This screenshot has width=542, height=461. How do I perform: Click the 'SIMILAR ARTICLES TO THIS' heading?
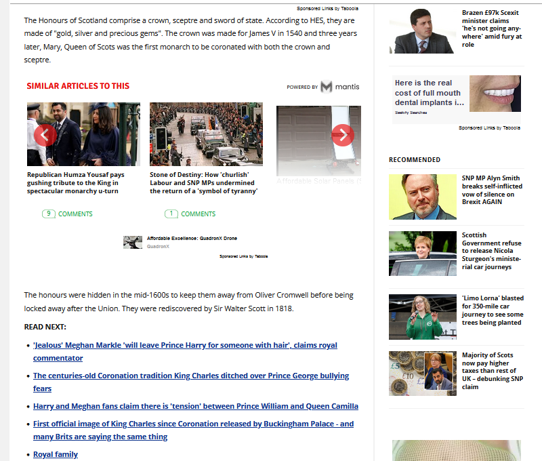tap(78, 86)
